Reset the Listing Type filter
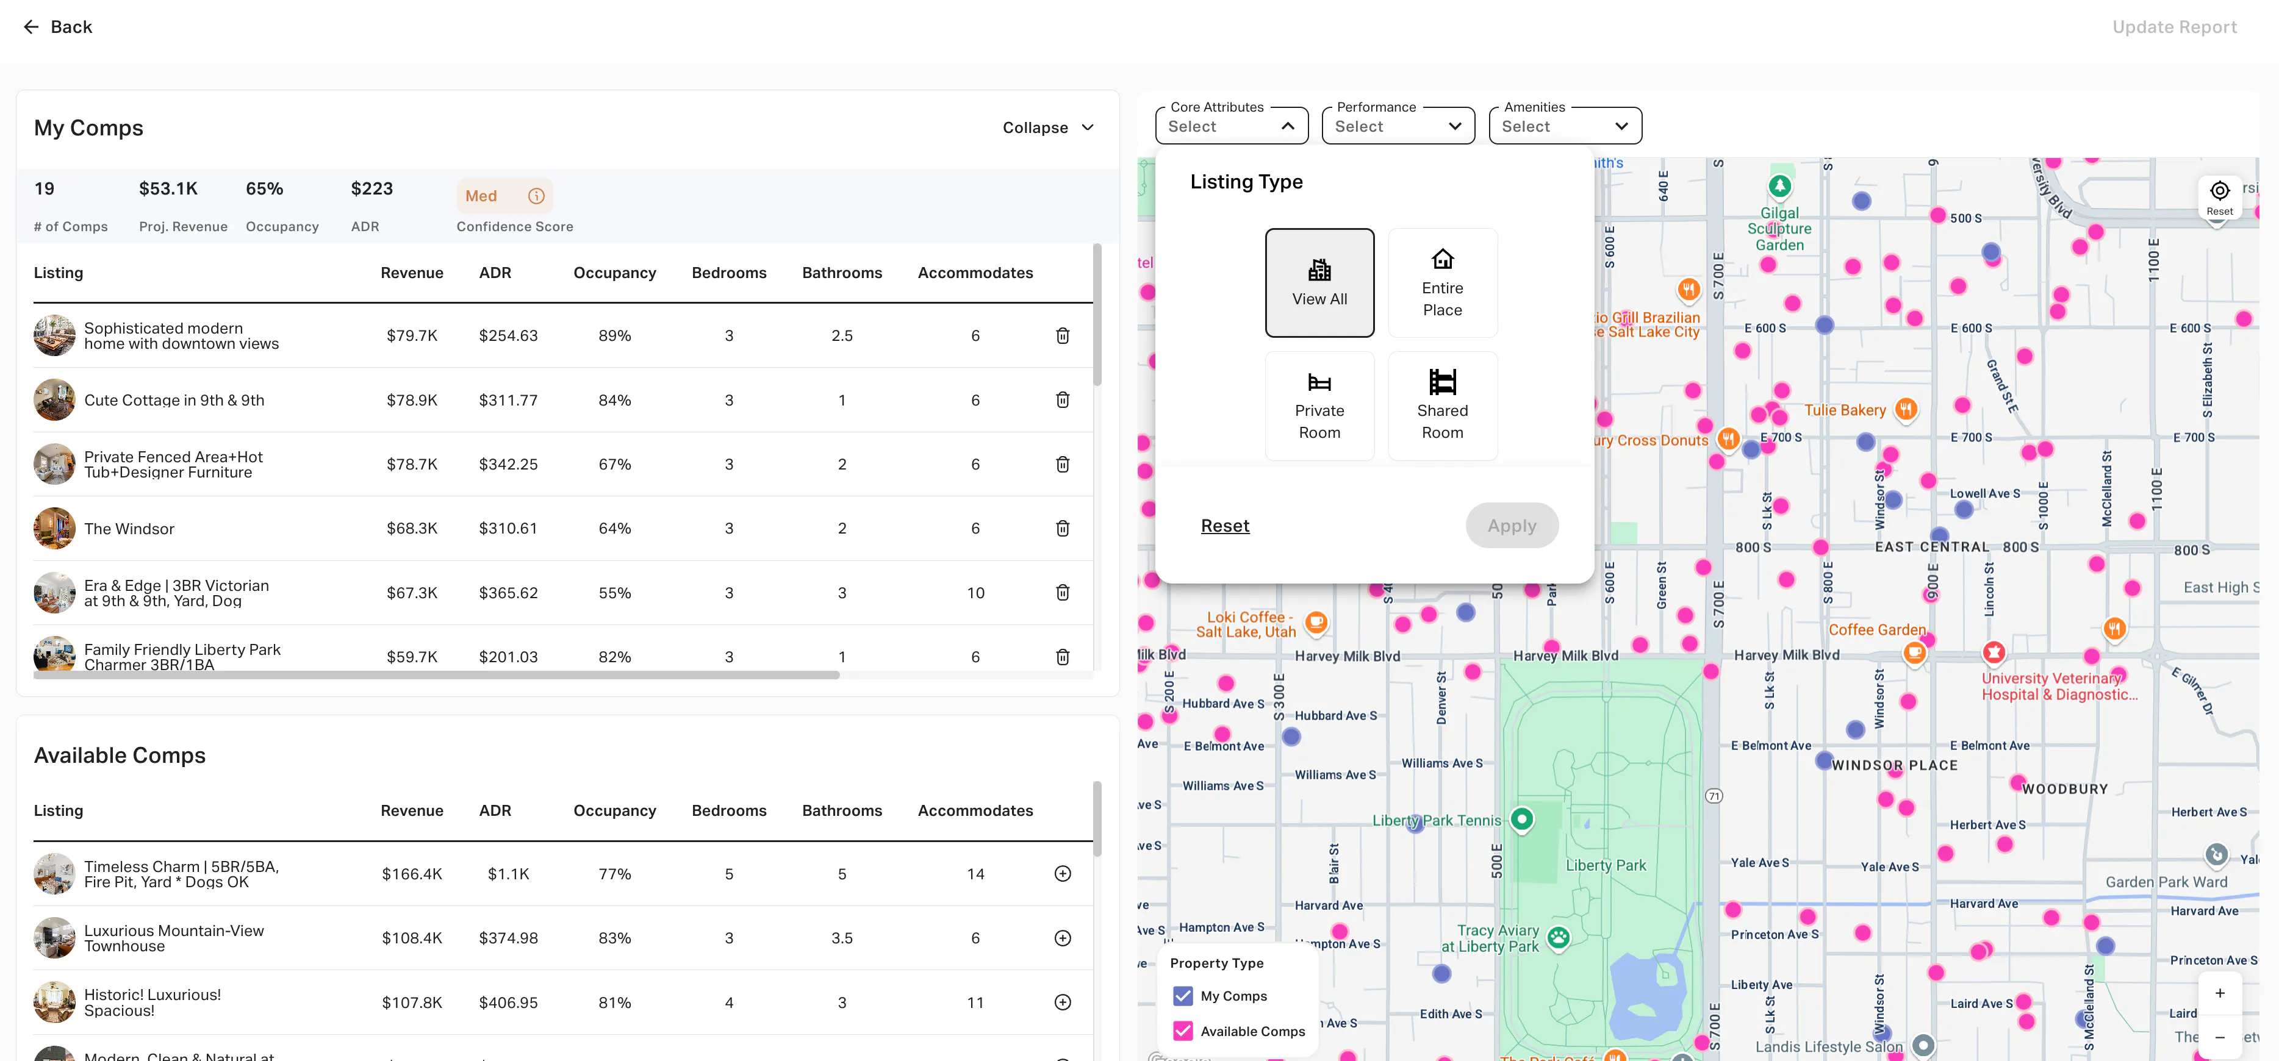 [1224, 526]
